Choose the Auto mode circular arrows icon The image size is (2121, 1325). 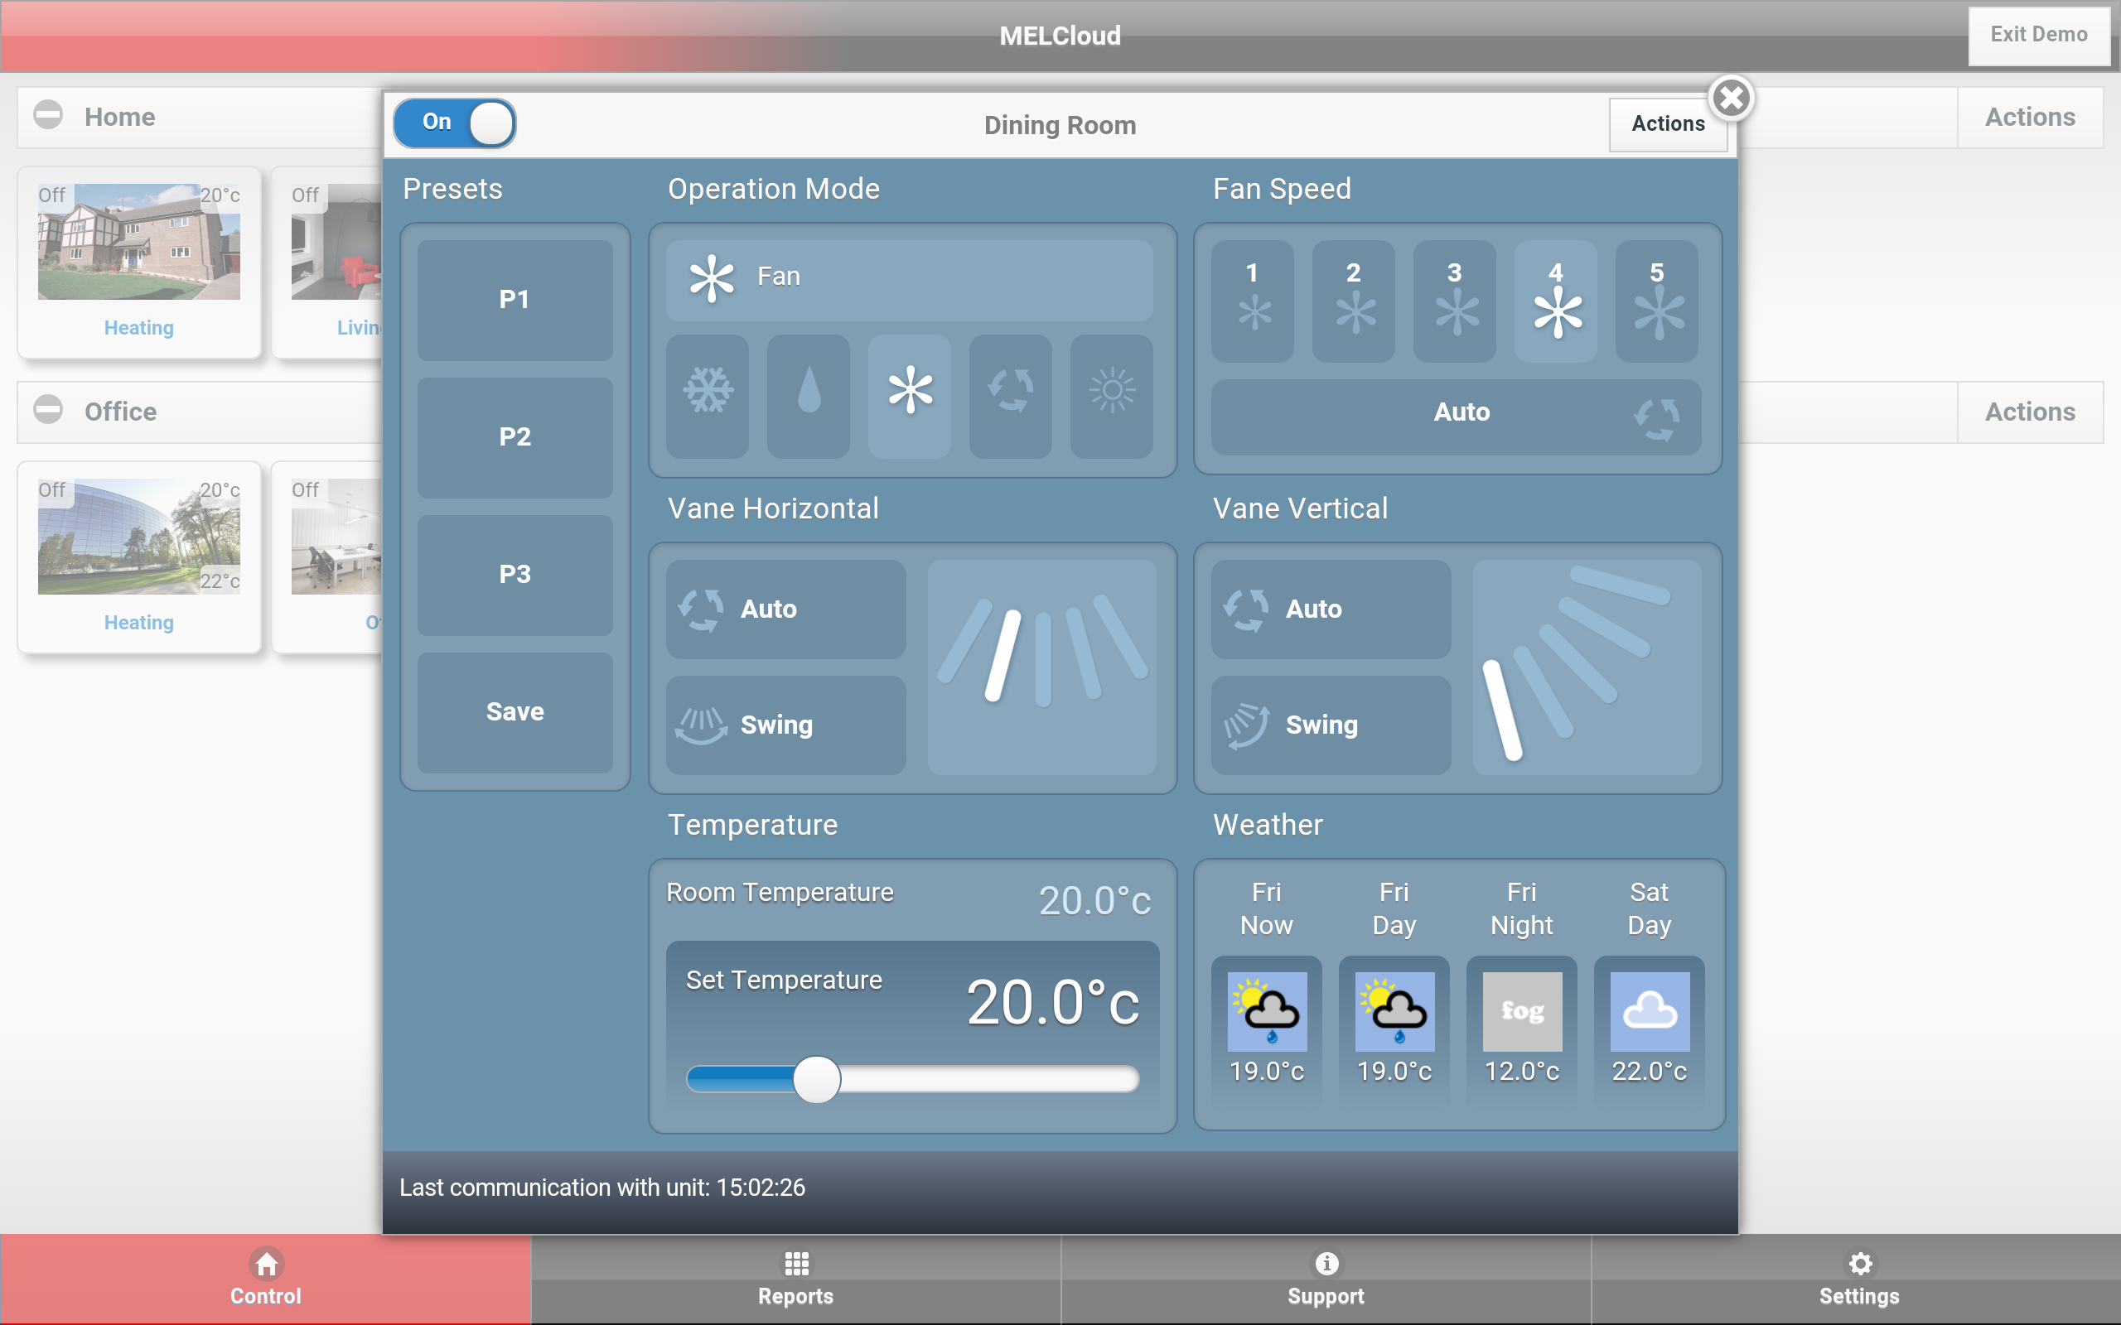click(x=1010, y=395)
